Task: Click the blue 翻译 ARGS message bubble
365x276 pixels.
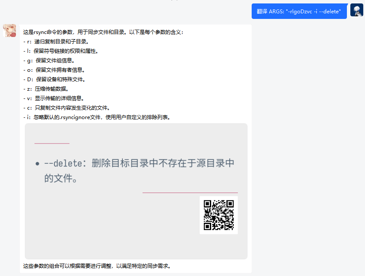Action: pos(299,11)
